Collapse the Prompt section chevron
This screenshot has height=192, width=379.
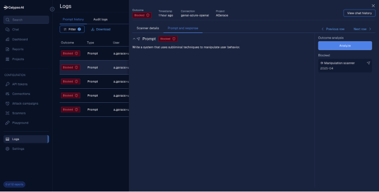coord(134,39)
